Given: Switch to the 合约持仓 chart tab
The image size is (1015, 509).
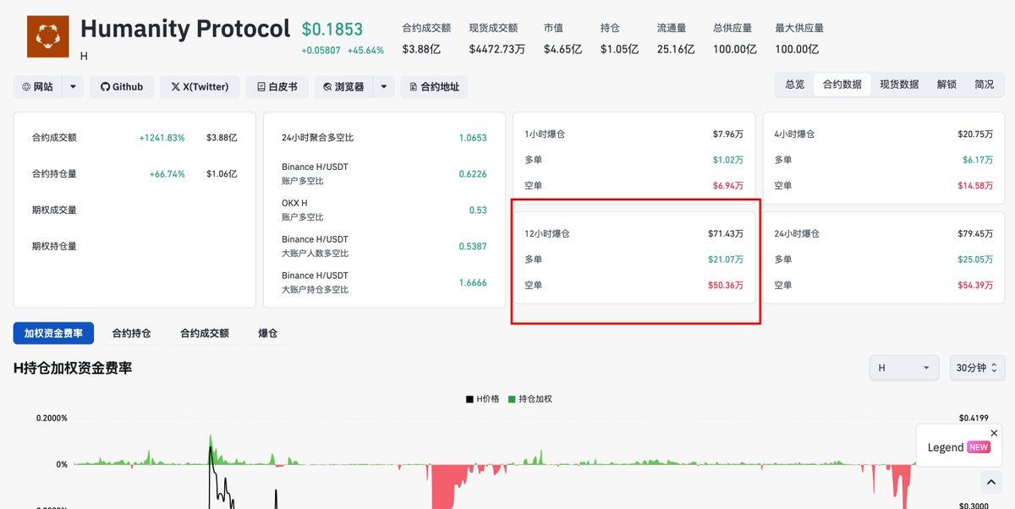Looking at the screenshot, I should point(131,333).
